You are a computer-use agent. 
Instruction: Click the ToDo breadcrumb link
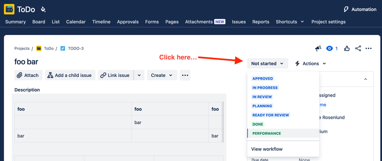click(x=49, y=48)
